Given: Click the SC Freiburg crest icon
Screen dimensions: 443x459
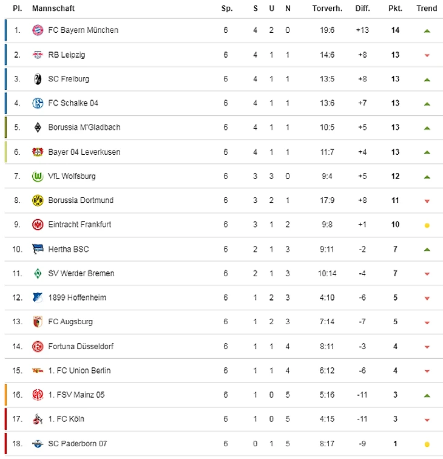Looking at the screenshot, I should tap(38, 79).
